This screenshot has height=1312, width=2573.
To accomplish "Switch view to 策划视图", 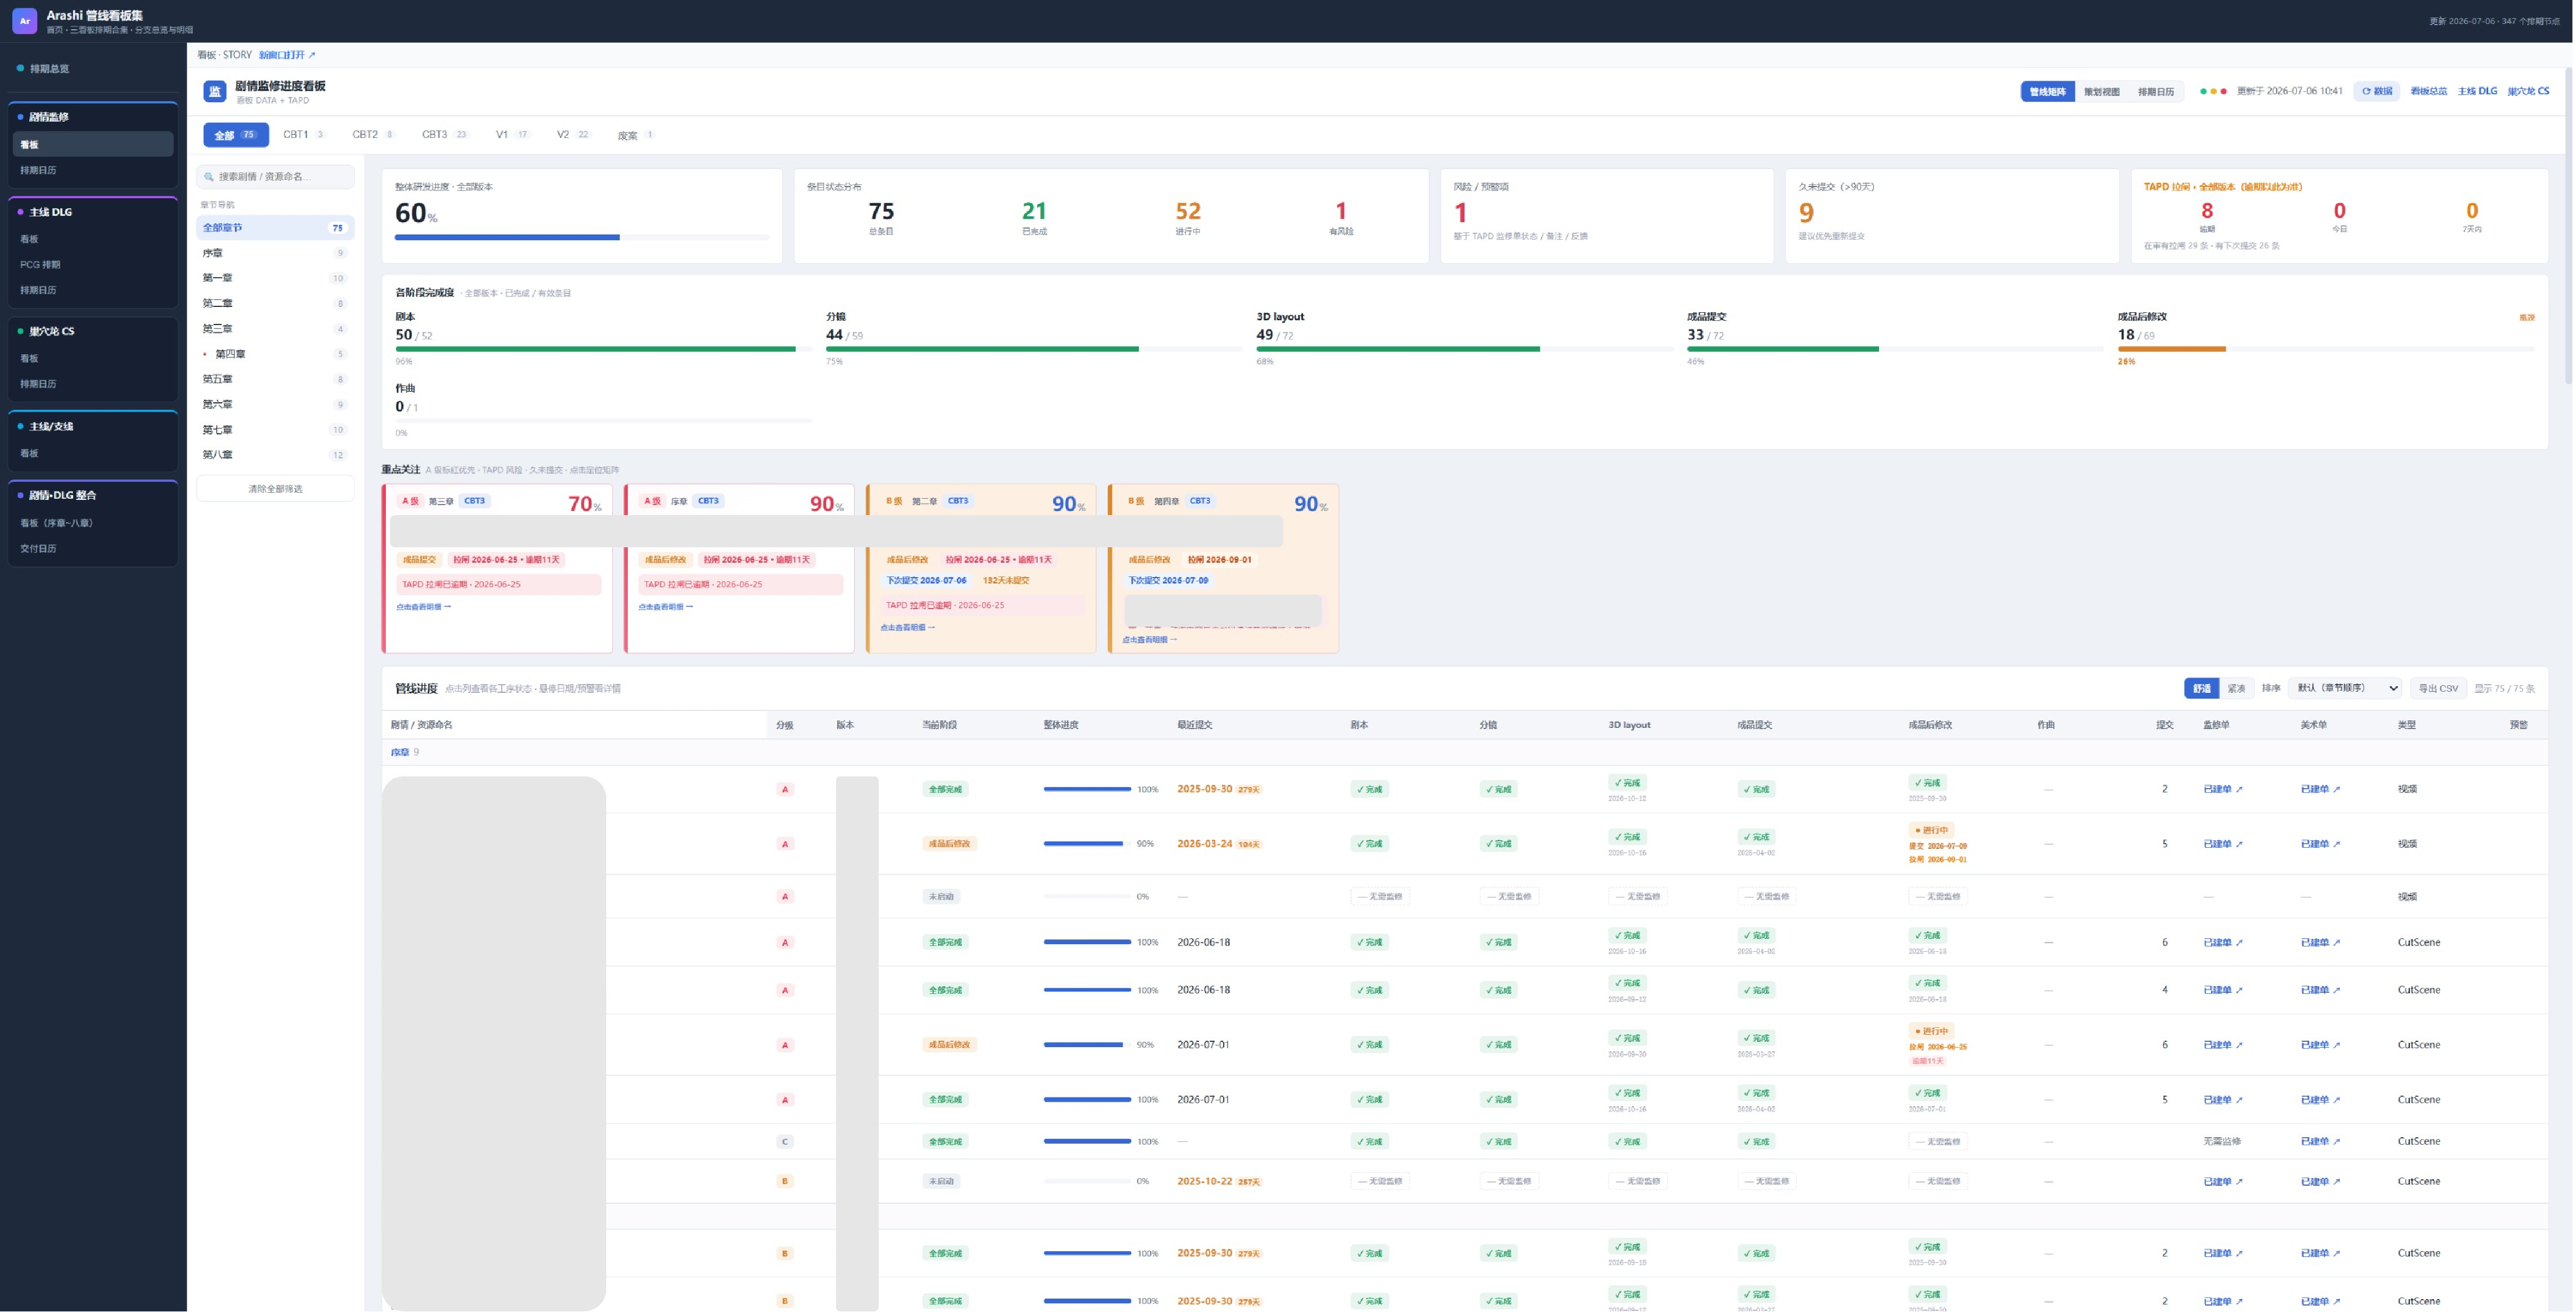I will (x=2102, y=92).
